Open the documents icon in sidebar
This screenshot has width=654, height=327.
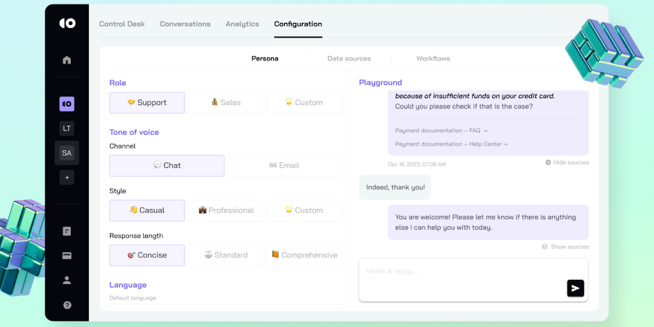(x=67, y=231)
